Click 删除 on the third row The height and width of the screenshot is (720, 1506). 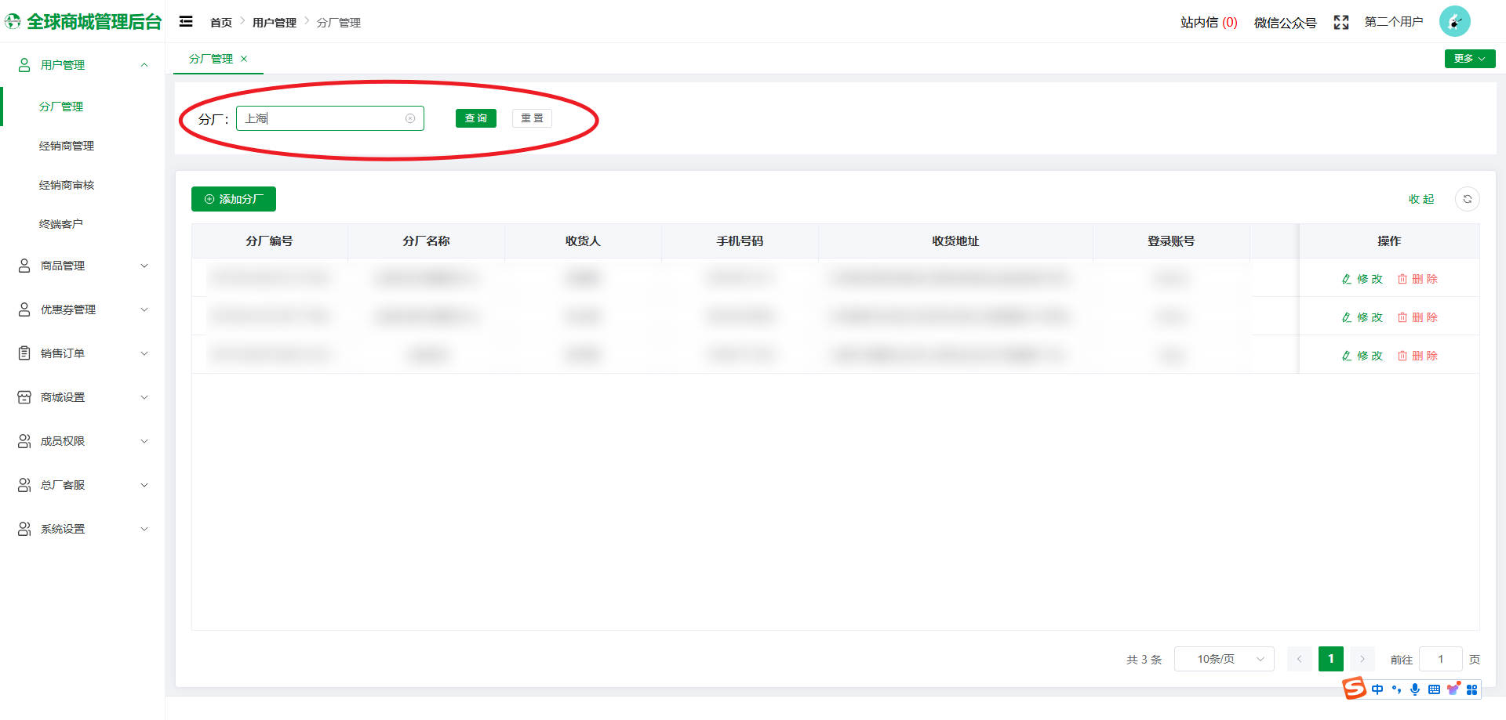[x=1417, y=356]
